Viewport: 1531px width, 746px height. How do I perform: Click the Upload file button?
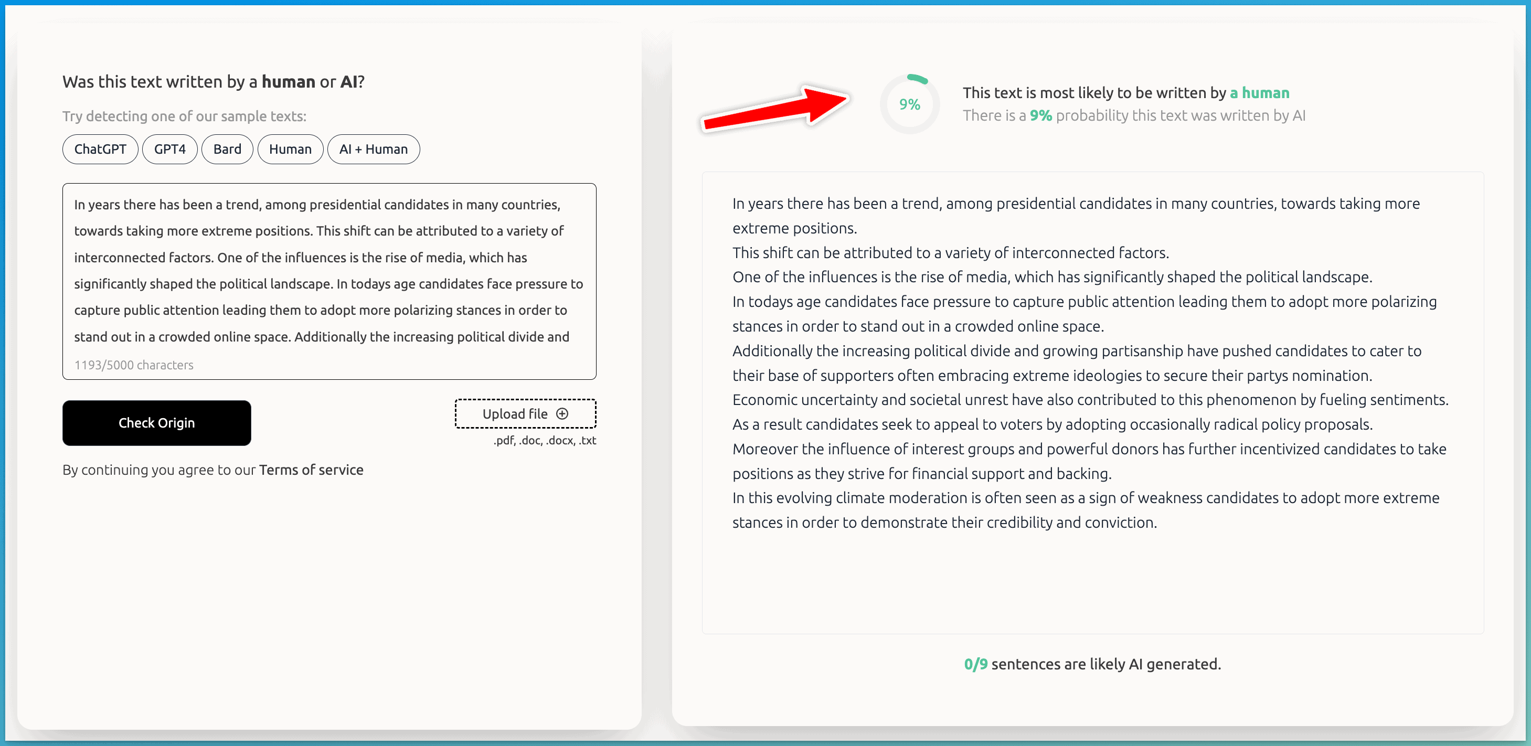[x=525, y=414]
